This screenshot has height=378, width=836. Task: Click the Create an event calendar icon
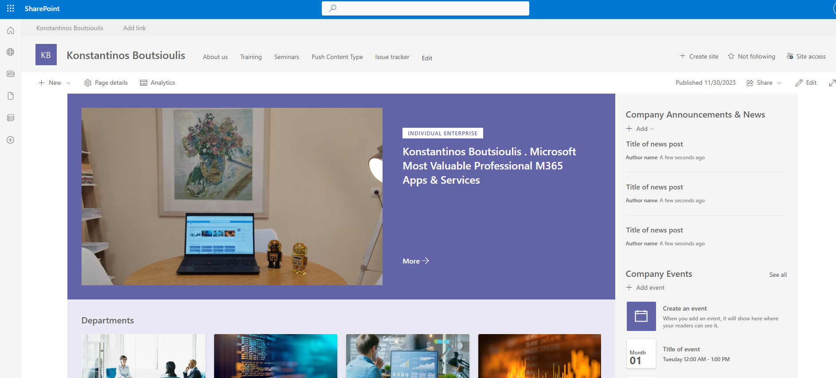click(x=641, y=316)
